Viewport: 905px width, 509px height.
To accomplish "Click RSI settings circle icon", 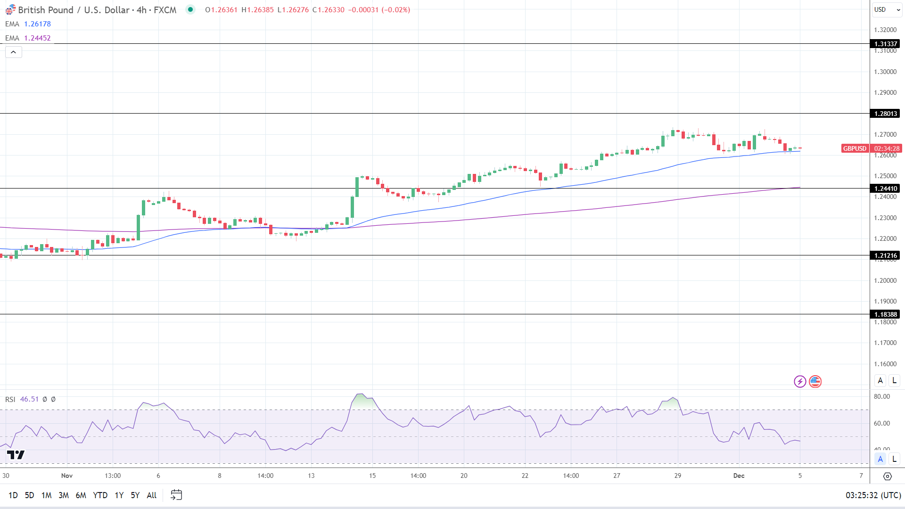I will click(x=45, y=399).
